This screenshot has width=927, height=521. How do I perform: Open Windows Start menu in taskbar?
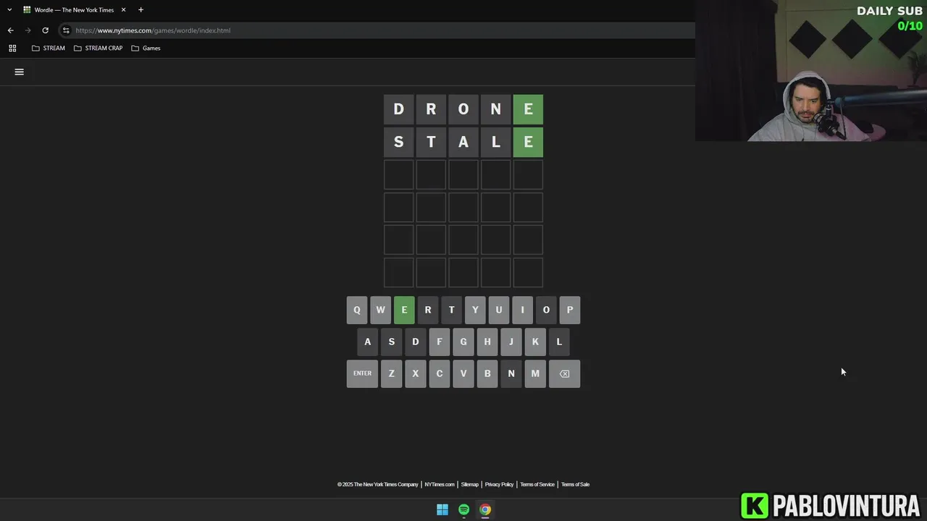click(442, 509)
